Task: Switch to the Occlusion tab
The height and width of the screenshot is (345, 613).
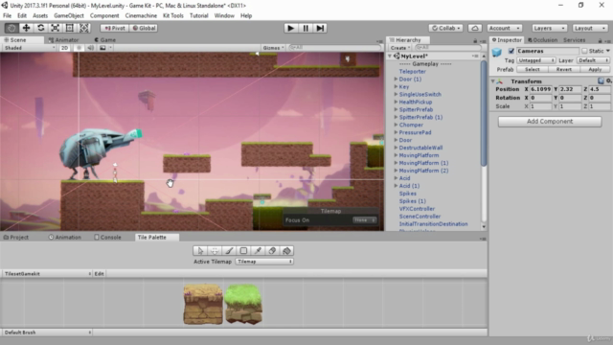Action: pyautogui.click(x=543, y=40)
